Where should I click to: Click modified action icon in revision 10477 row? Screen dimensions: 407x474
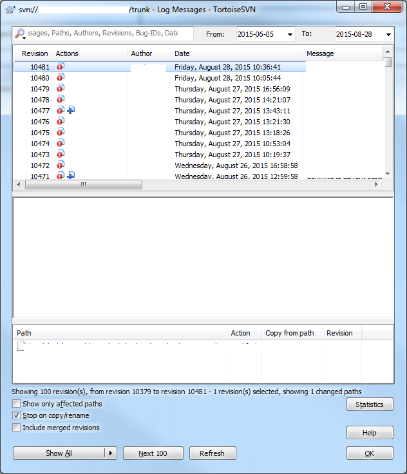61,110
